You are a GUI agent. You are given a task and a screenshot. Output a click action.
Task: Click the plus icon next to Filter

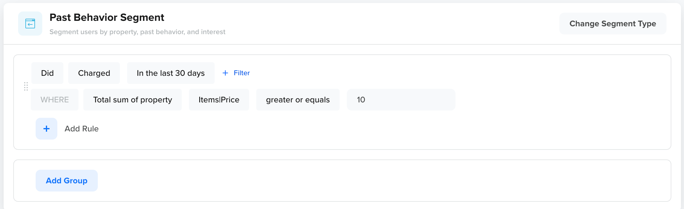tap(225, 73)
